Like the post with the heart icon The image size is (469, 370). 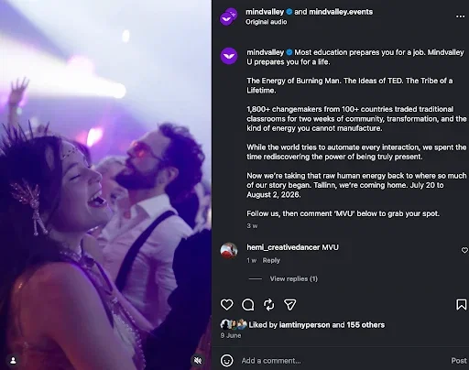pos(226,304)
